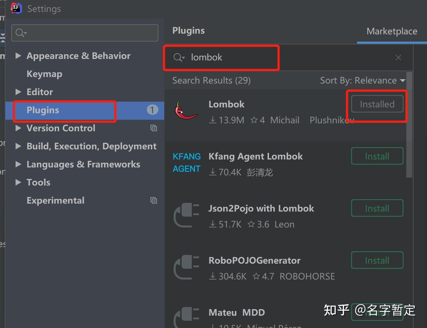Viewport: 427px width, 328px height.
Task: Select Keymap in the settings sidebar
Action: click(x=44, y=74)
